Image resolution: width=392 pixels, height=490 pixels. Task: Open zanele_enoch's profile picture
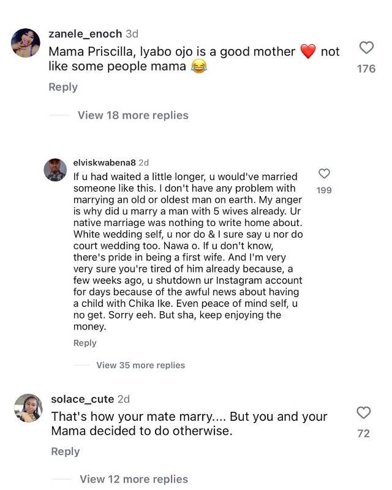[26, 43]
